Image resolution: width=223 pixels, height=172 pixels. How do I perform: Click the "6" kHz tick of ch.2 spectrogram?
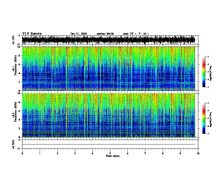pyautogui.click(x=19, y=111)
